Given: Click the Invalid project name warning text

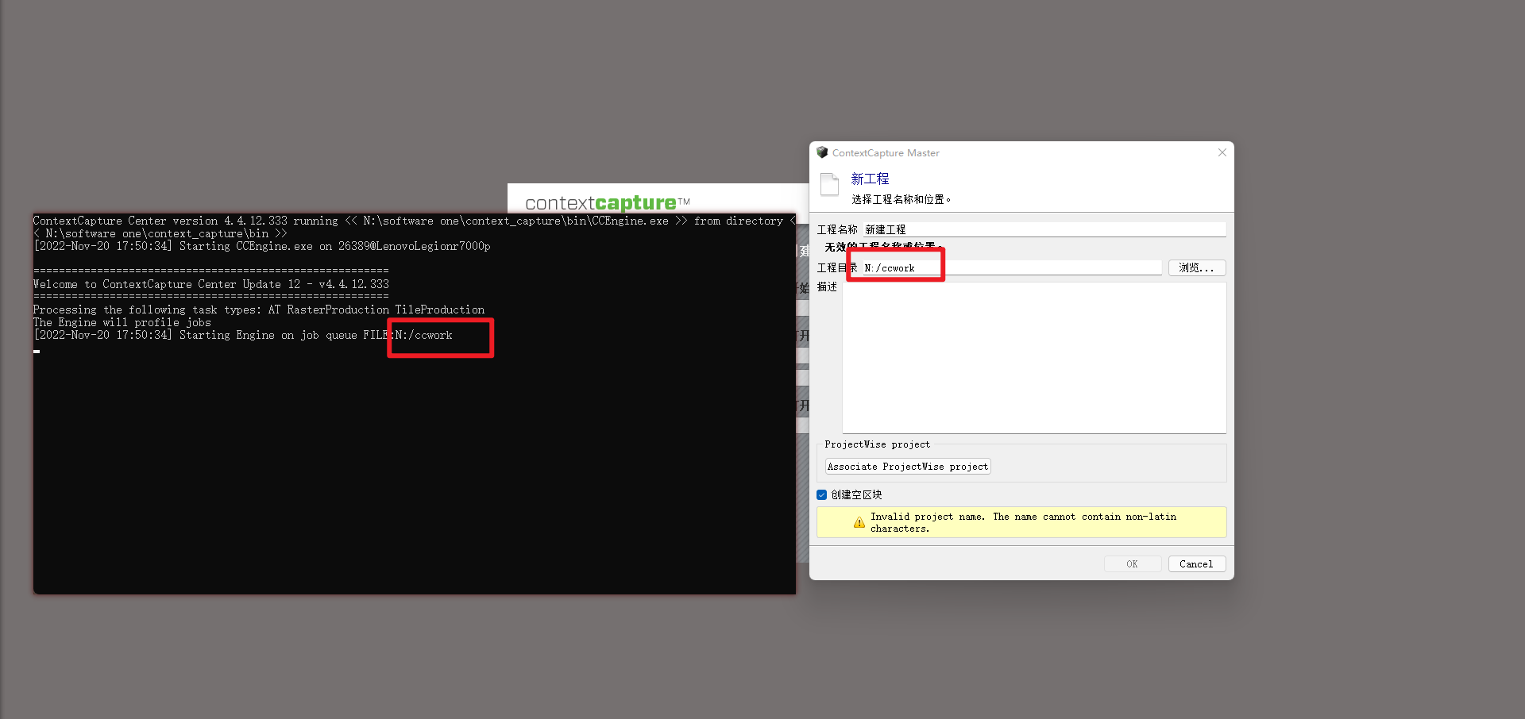Looking at the screenshot, I should 1023,522.
